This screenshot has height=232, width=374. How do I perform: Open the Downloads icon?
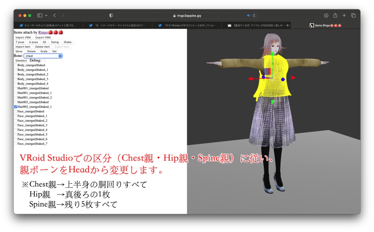(326, 15)
